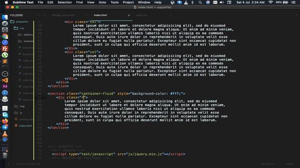The height and width of the screenshot is (168, 300).
Task: Switch to Sublime Text dock icon
Action: coord(5,61)
